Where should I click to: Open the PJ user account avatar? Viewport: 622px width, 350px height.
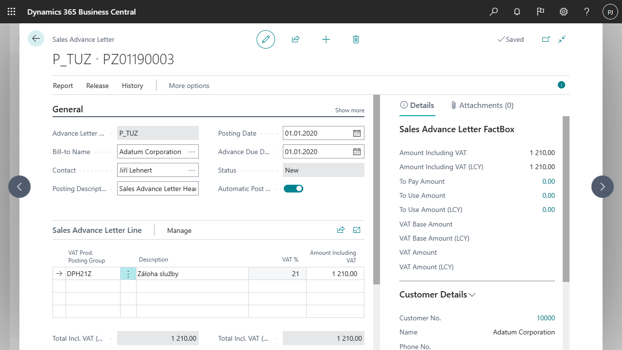[x=610, y=12]
